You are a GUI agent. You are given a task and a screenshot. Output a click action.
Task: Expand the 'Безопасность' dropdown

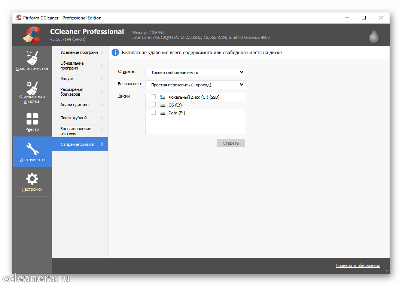(195, 85)
